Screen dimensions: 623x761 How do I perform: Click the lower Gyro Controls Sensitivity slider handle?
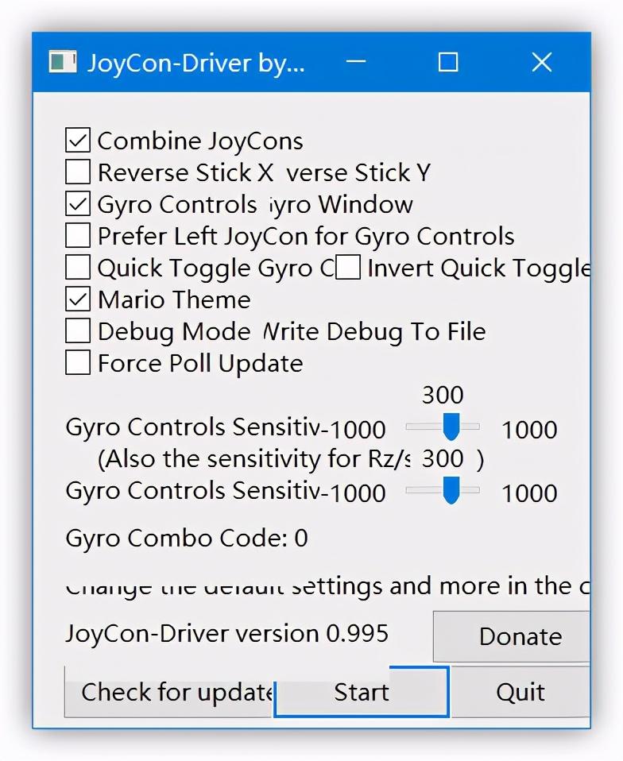[x=451, y=490]
